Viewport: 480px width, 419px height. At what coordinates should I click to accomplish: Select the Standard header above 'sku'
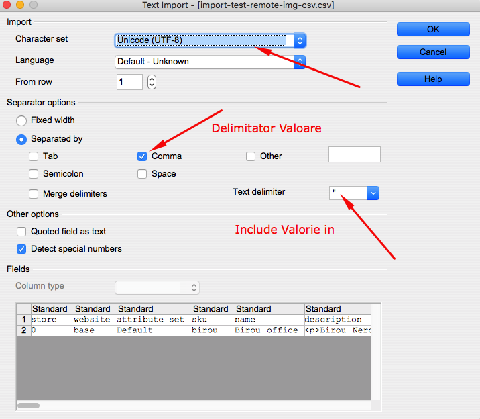click(x=213, y=309)
